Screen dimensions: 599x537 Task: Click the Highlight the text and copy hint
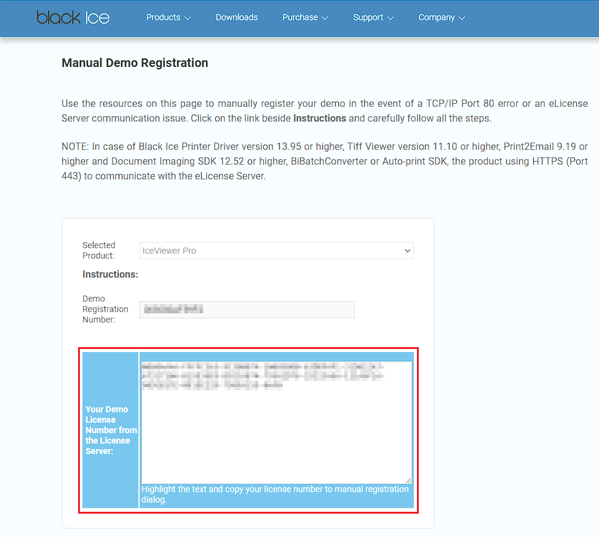(x=275, y=494)
